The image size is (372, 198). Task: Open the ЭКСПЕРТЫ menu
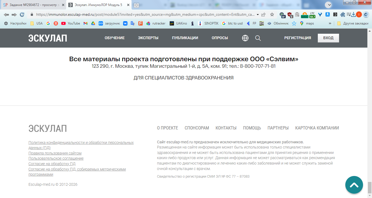(x=148, y=38)
